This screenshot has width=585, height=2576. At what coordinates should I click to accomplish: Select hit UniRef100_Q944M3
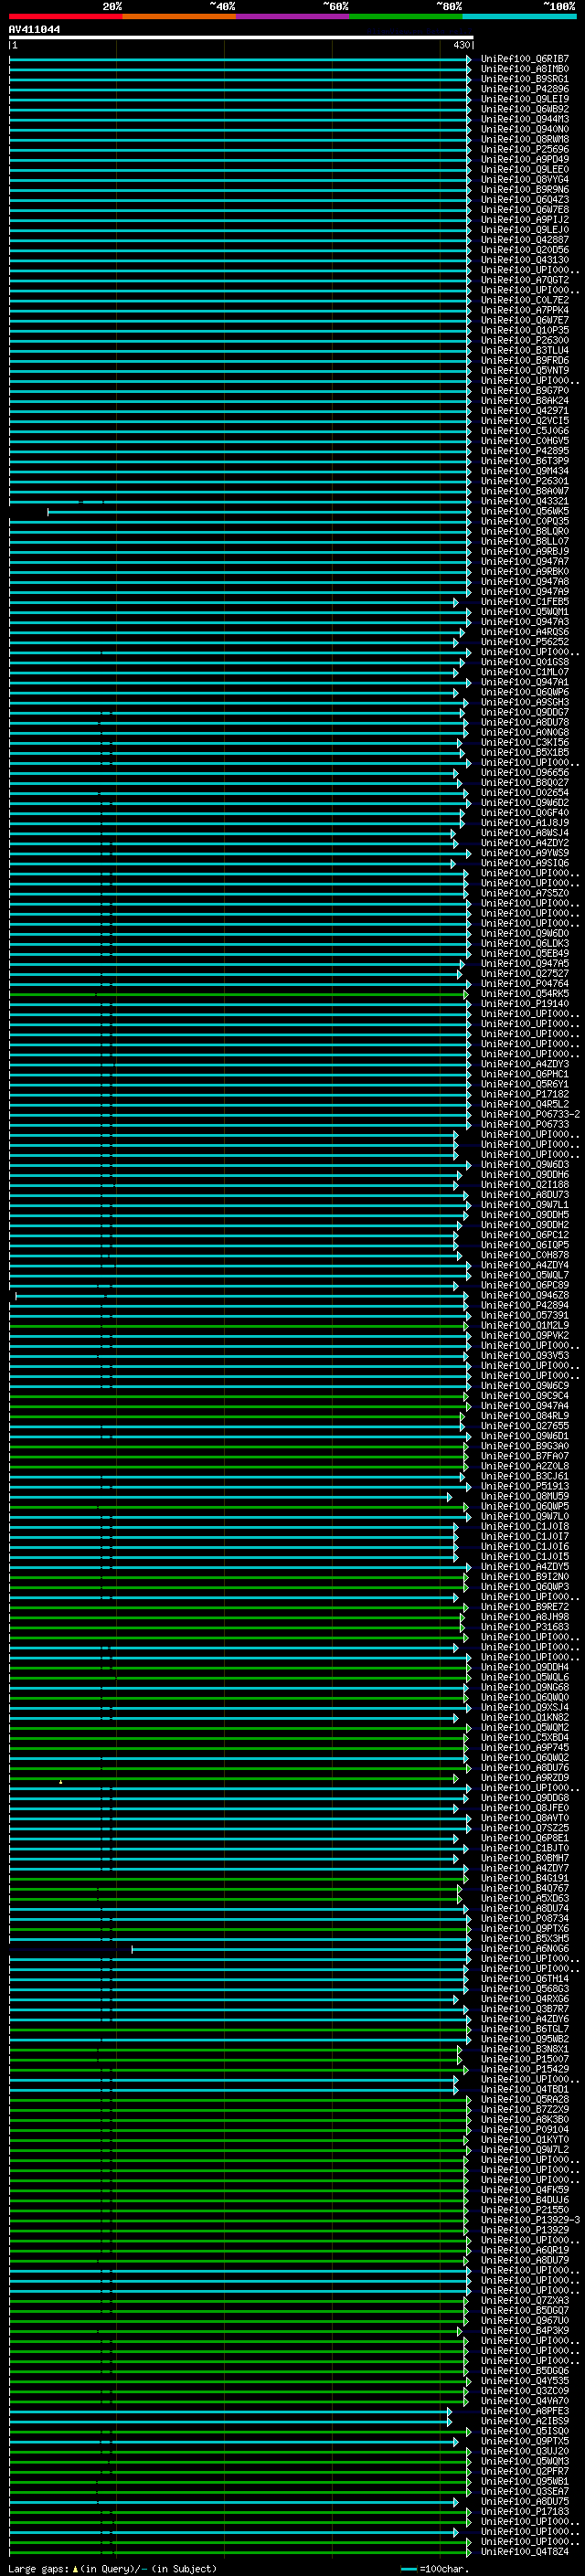click(524, 119)
